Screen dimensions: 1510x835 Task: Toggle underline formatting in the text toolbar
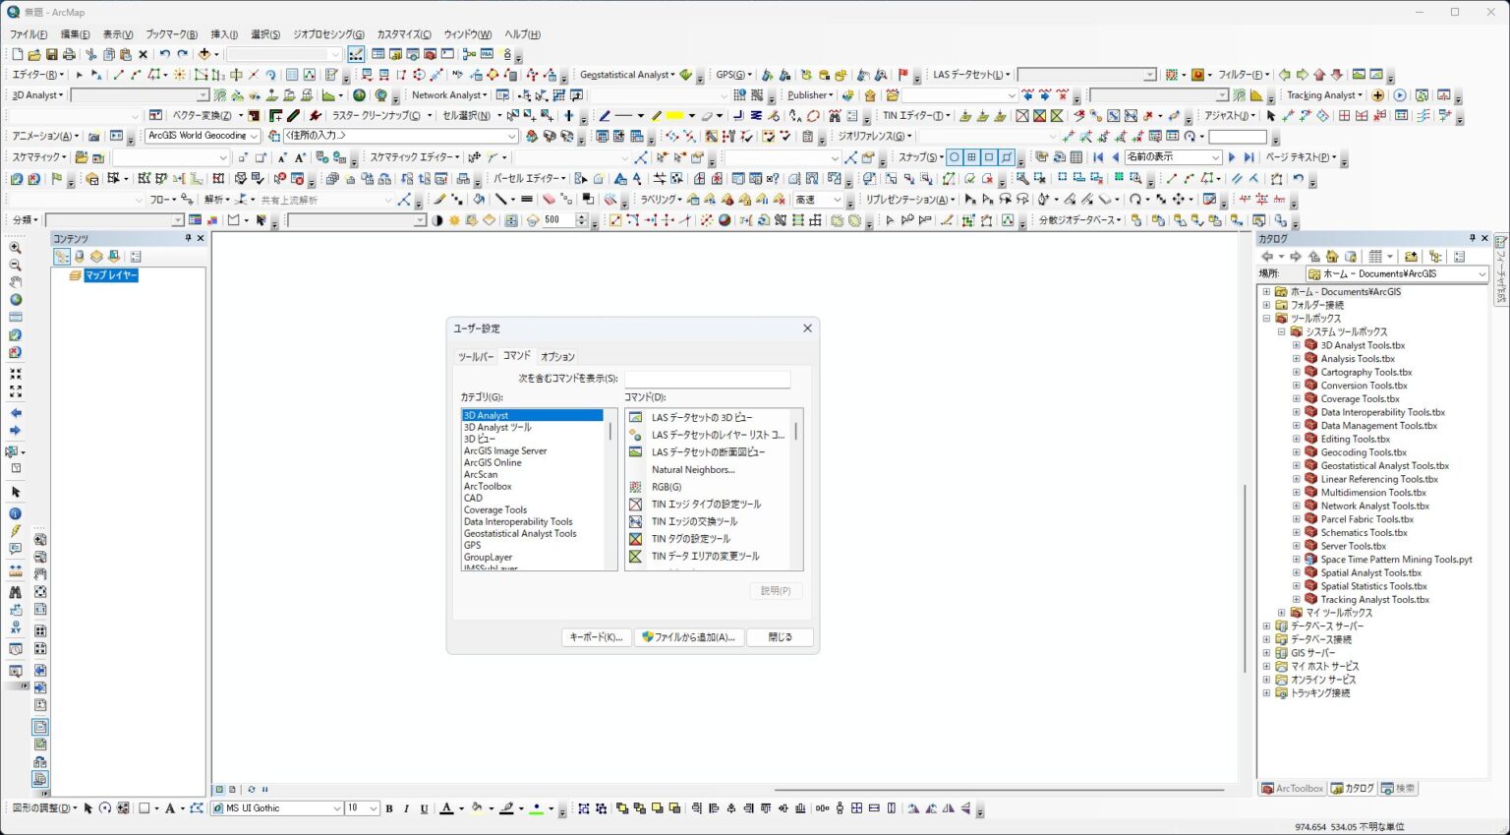tap(423, 808)
